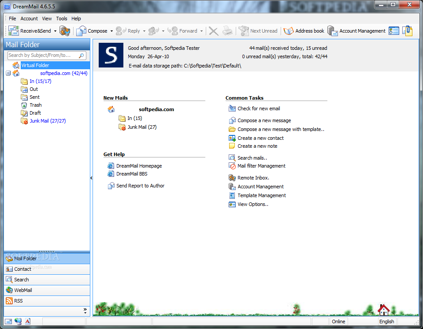Click the Print toolbar icon

227,31
